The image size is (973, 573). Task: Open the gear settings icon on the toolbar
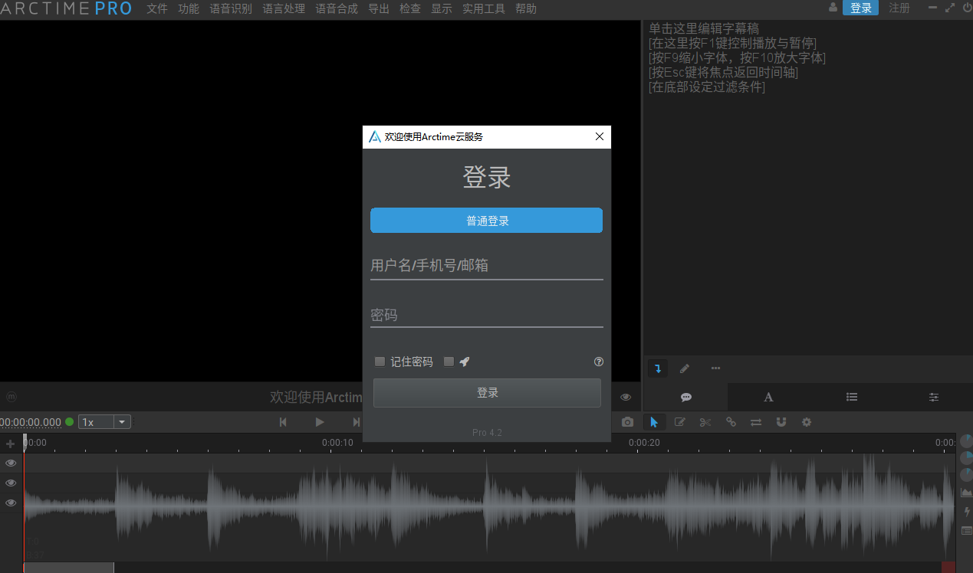(806, 421)
